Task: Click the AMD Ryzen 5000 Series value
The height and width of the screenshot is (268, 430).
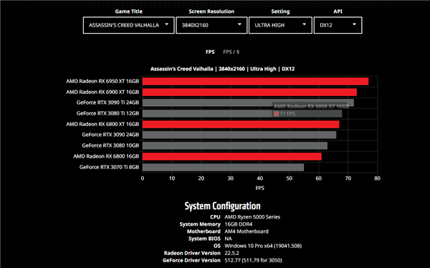Action: (x=252, y=217)
